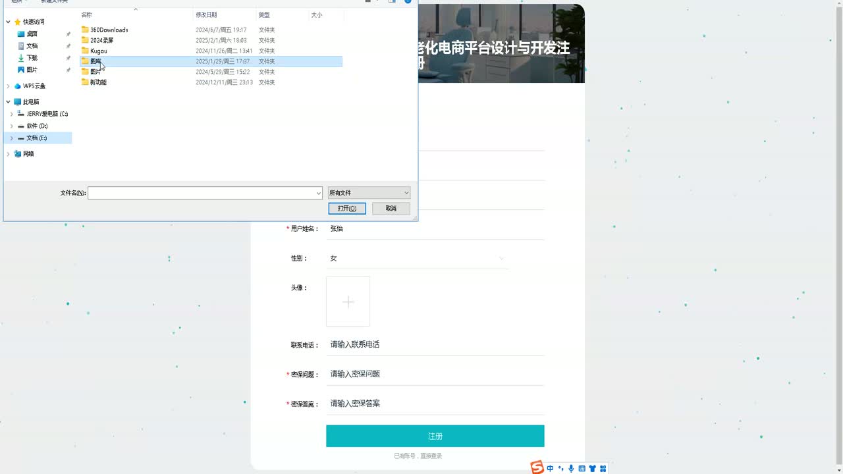The width and height of the screenshot is (843, 474).
Task: Click the 下载 download arrow icon
Action: pyautogui.click(x=21, y=58)
